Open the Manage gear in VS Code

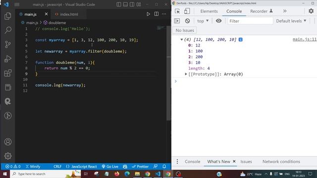point(8,156)
